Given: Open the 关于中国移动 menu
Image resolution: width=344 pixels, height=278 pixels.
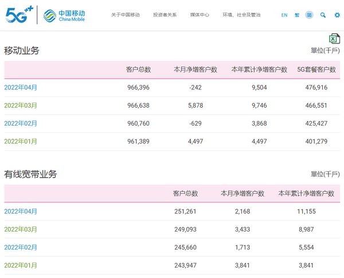Looking at the screenshot, I should [125, 15].
